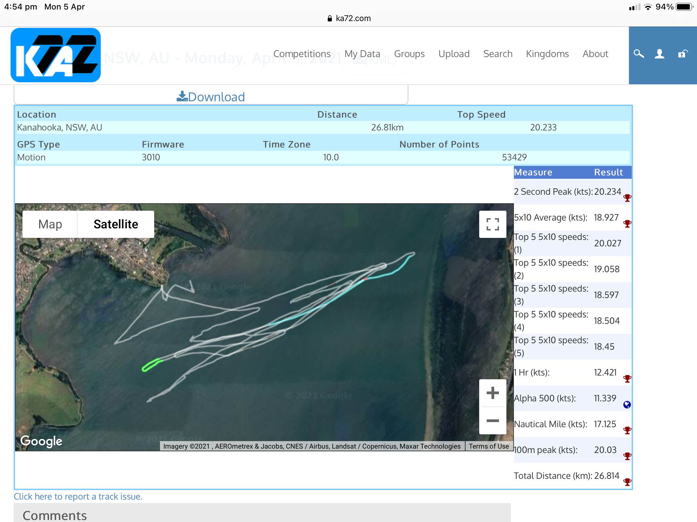
Task: Click the unlock login icon
Action: point(683,54)
